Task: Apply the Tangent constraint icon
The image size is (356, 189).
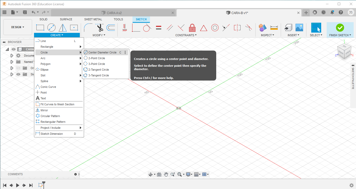Action: pos(147,27)
